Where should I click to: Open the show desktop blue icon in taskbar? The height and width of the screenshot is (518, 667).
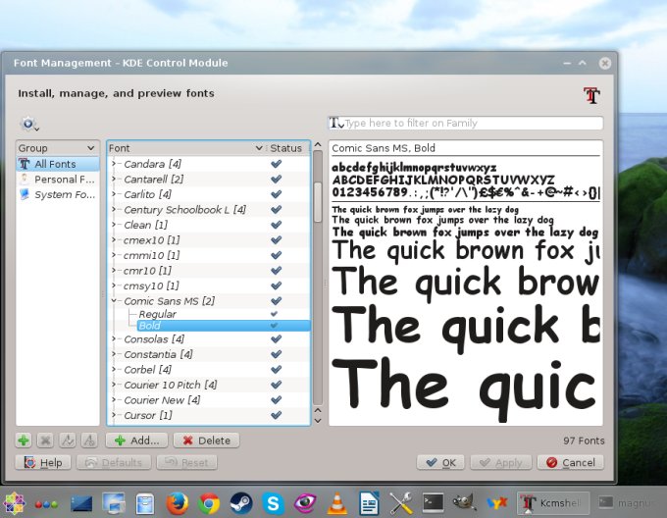(81, 503)
